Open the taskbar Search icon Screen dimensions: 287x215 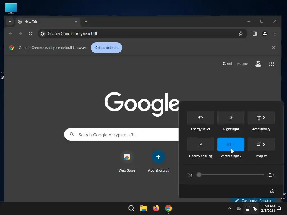tap(131, 208)
